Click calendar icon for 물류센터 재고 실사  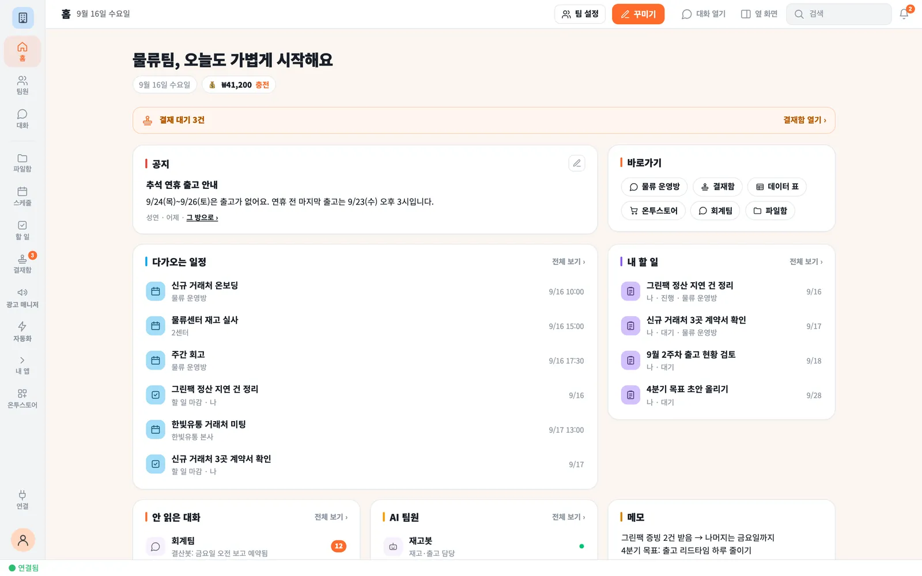click(x=156, y=326)
